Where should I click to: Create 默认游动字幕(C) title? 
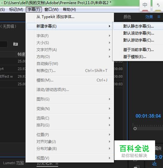click(x=138, y=40)
